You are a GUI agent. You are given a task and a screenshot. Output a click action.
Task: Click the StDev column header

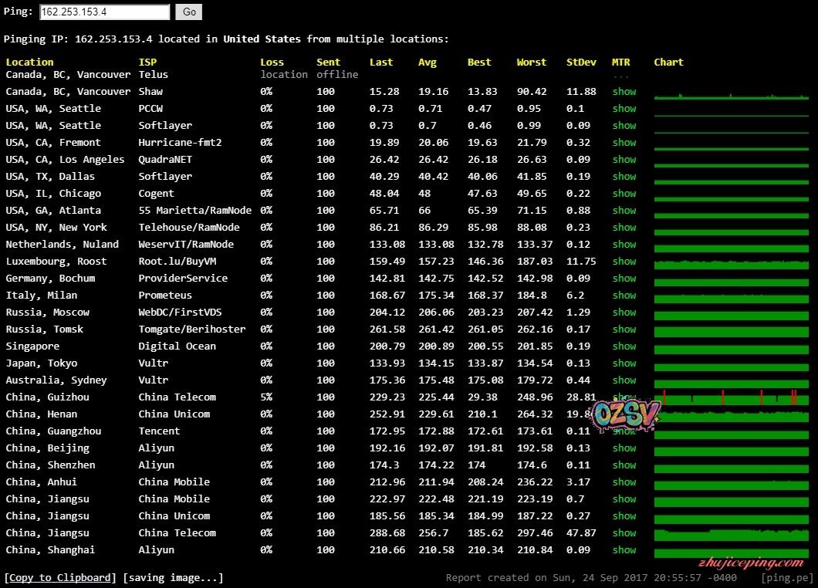(581, 63)
